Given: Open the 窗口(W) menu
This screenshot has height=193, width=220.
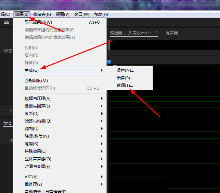Looking at the screenshot, I should (82, 14).
